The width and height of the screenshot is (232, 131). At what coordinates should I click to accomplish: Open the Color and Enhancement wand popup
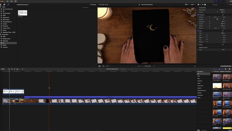[x=104, y=66]
